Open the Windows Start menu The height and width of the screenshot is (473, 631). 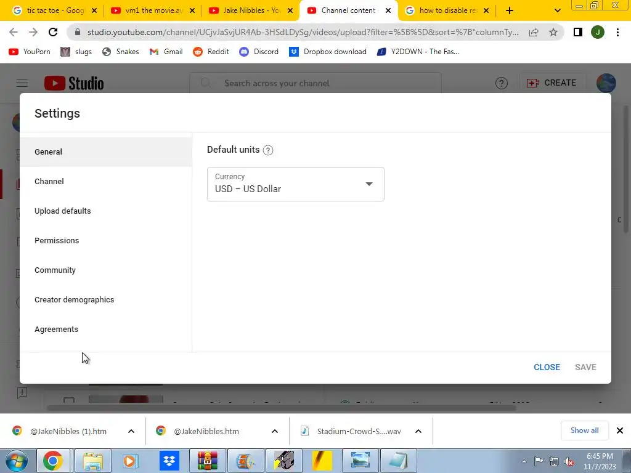(x=16, y=461)
